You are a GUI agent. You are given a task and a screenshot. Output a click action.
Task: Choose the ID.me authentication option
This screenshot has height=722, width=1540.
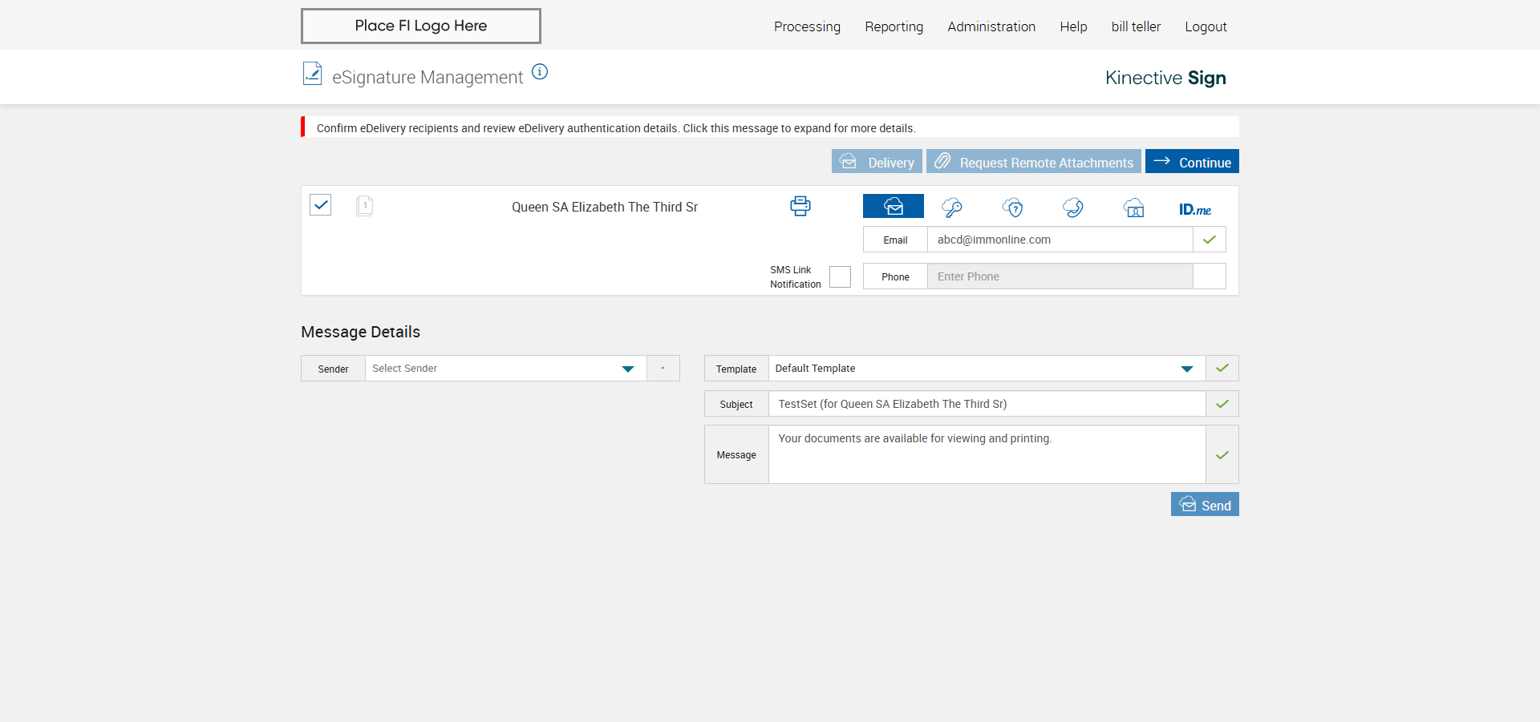(1195, 209)
